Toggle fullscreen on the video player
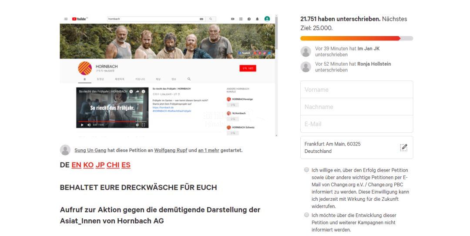This screenshot has height=236, width=470. (144, 125)
